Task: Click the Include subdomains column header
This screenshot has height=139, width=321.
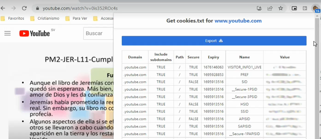Action: point(161,57)
